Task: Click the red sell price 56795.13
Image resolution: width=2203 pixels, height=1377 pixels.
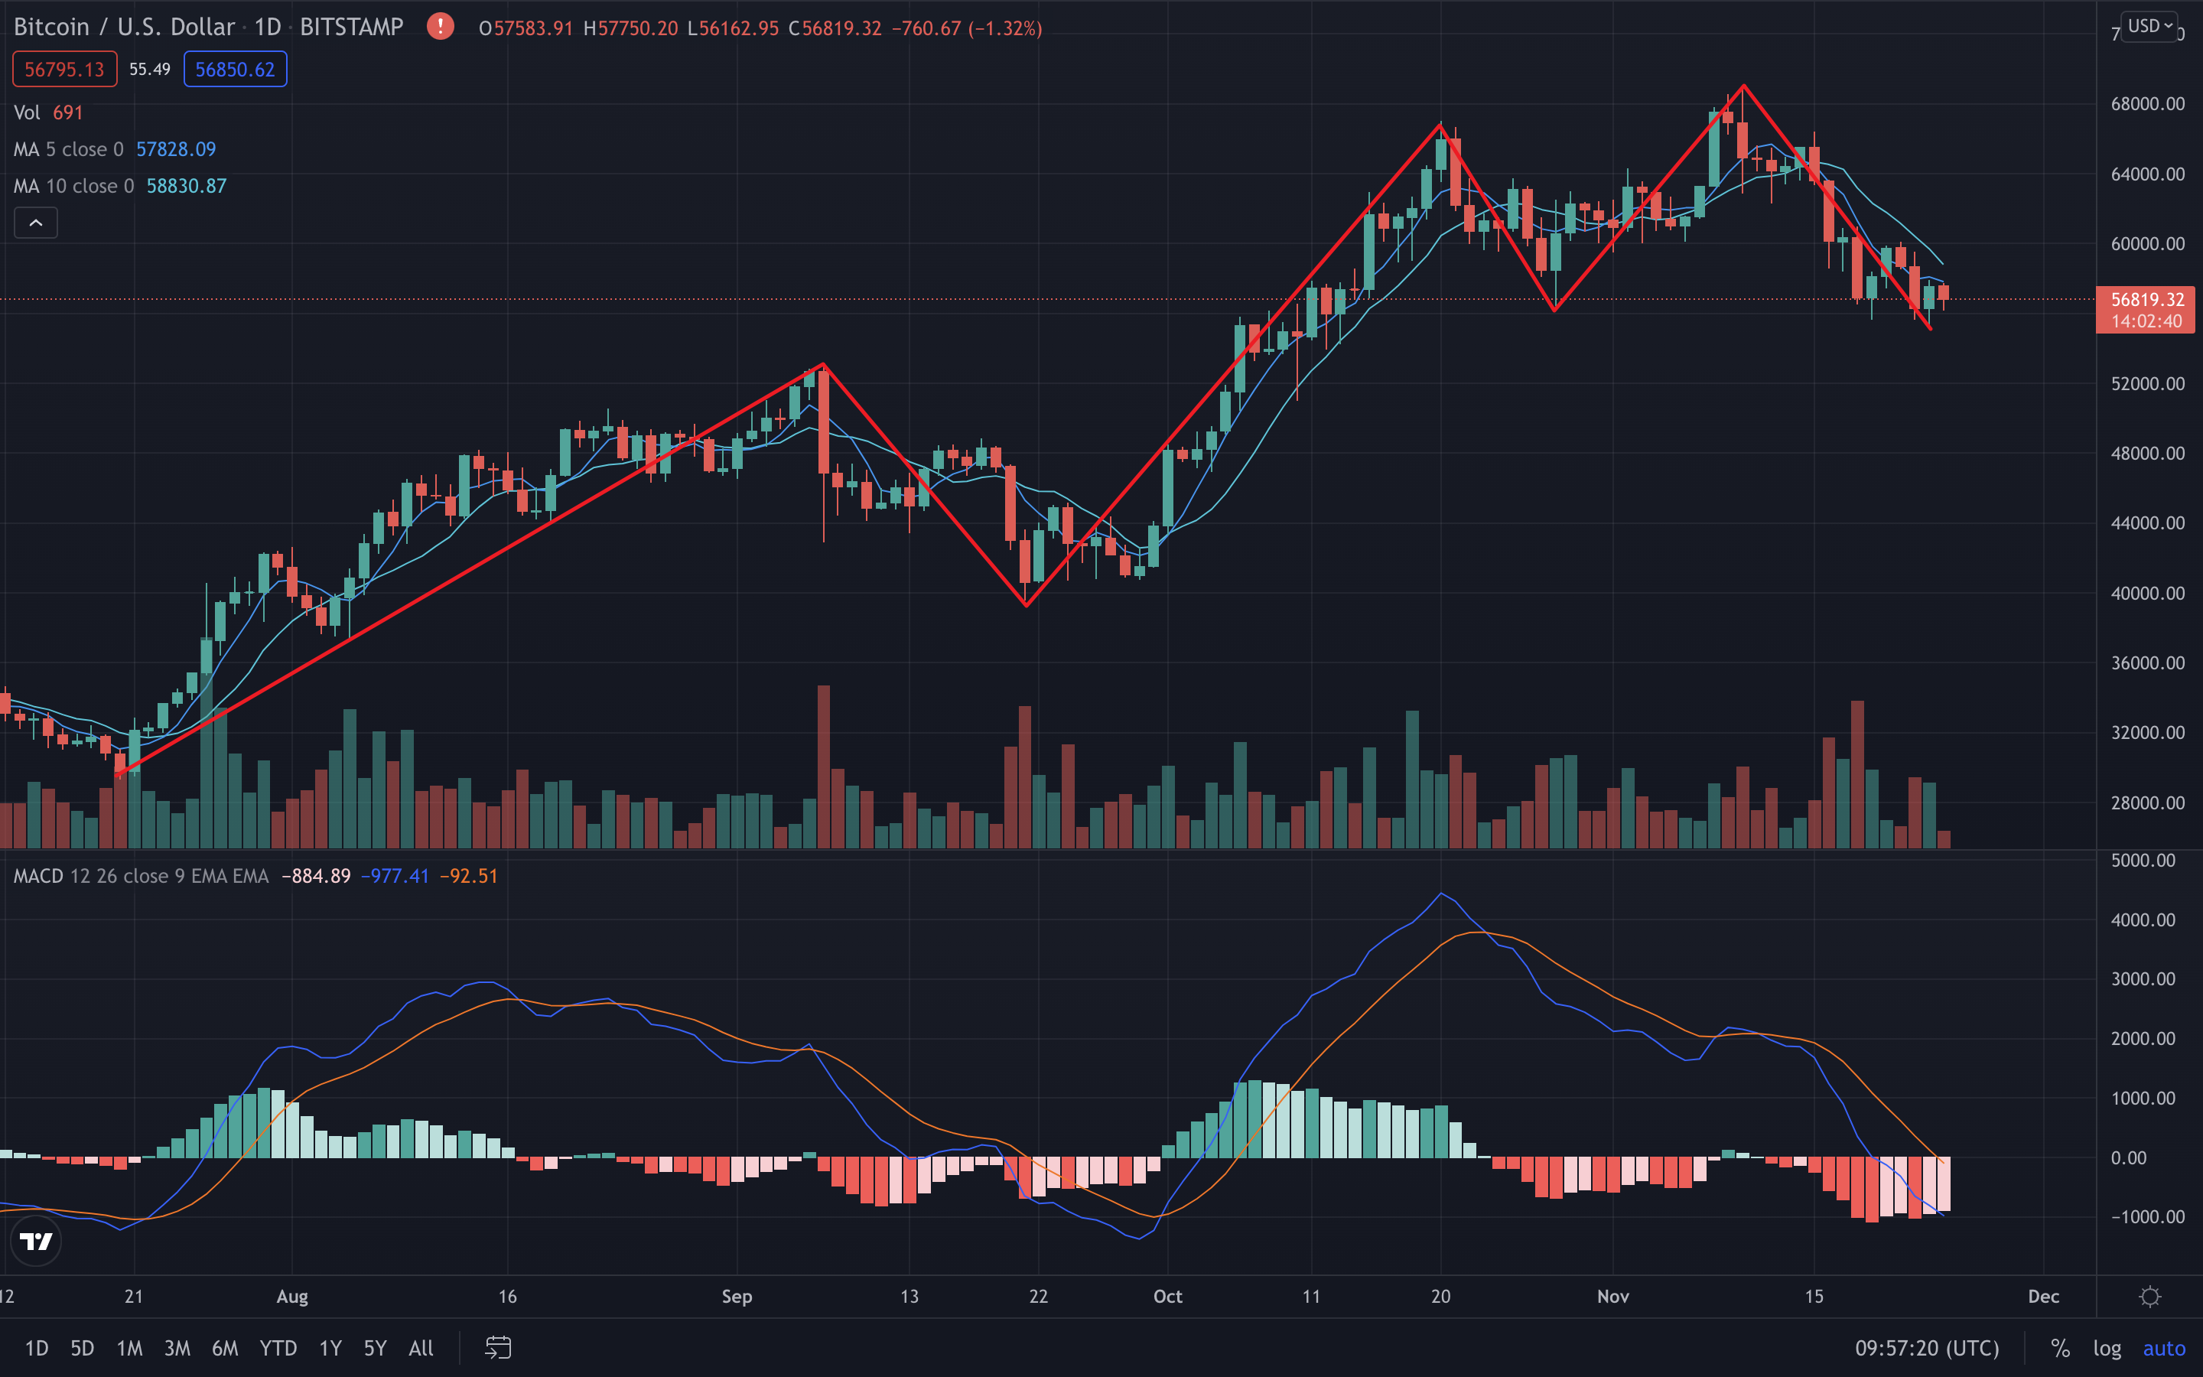Action: tap(64, 69)
